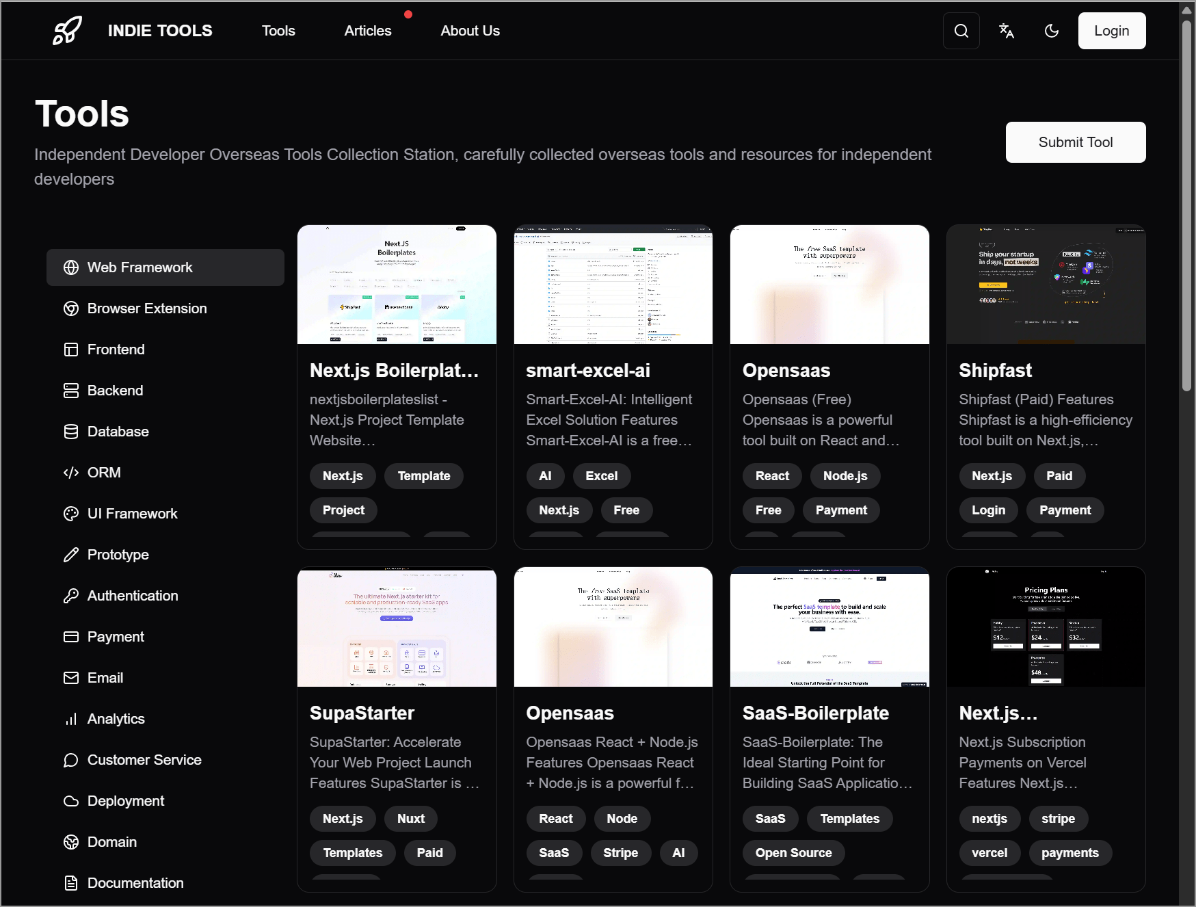Click Stripe tag on Opensaas card

coord(620,853)
